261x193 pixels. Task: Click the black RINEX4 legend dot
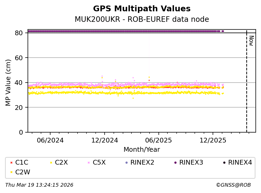click(x=224, y=162)
